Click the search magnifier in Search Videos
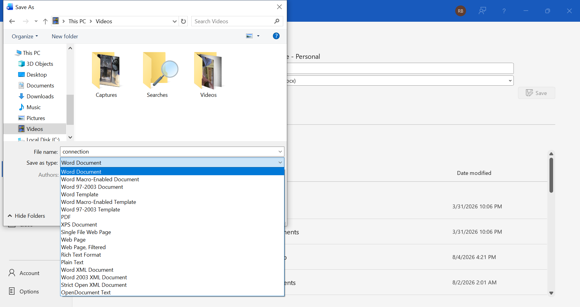The image size is (580, 307). click(x=277, y=21)
